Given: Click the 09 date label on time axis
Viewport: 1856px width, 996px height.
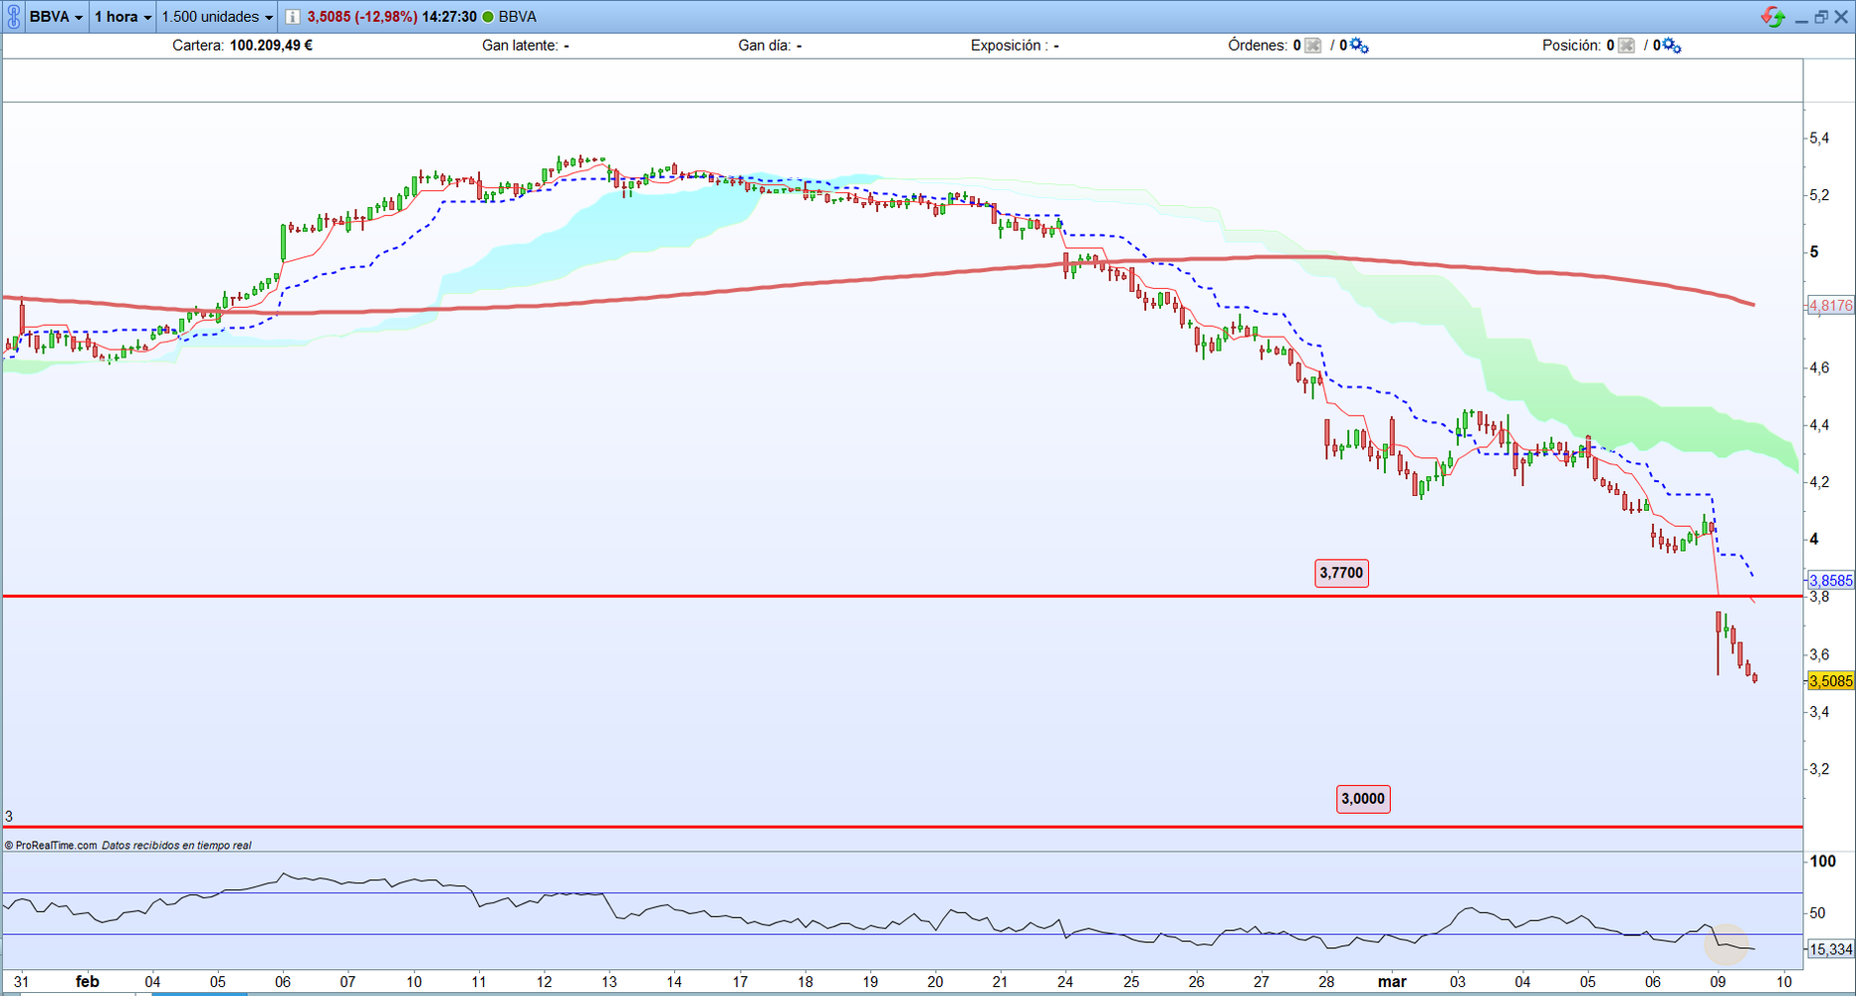Looking at the screenshot, I should pyautogui.click(x=1718, y=982).
